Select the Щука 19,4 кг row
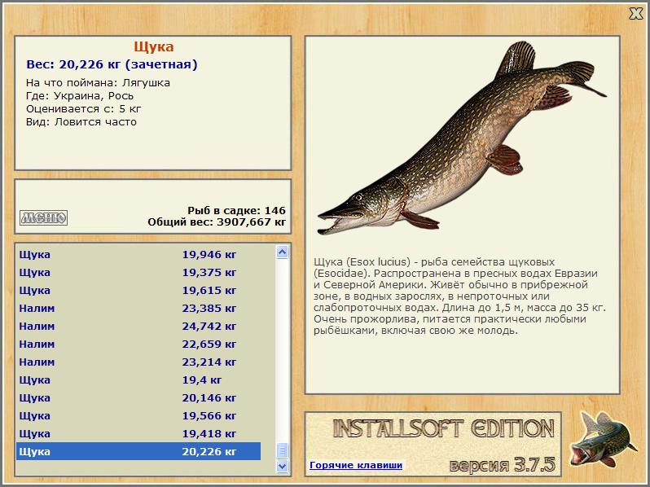The image size is (650, 487). tap(138, 380)
